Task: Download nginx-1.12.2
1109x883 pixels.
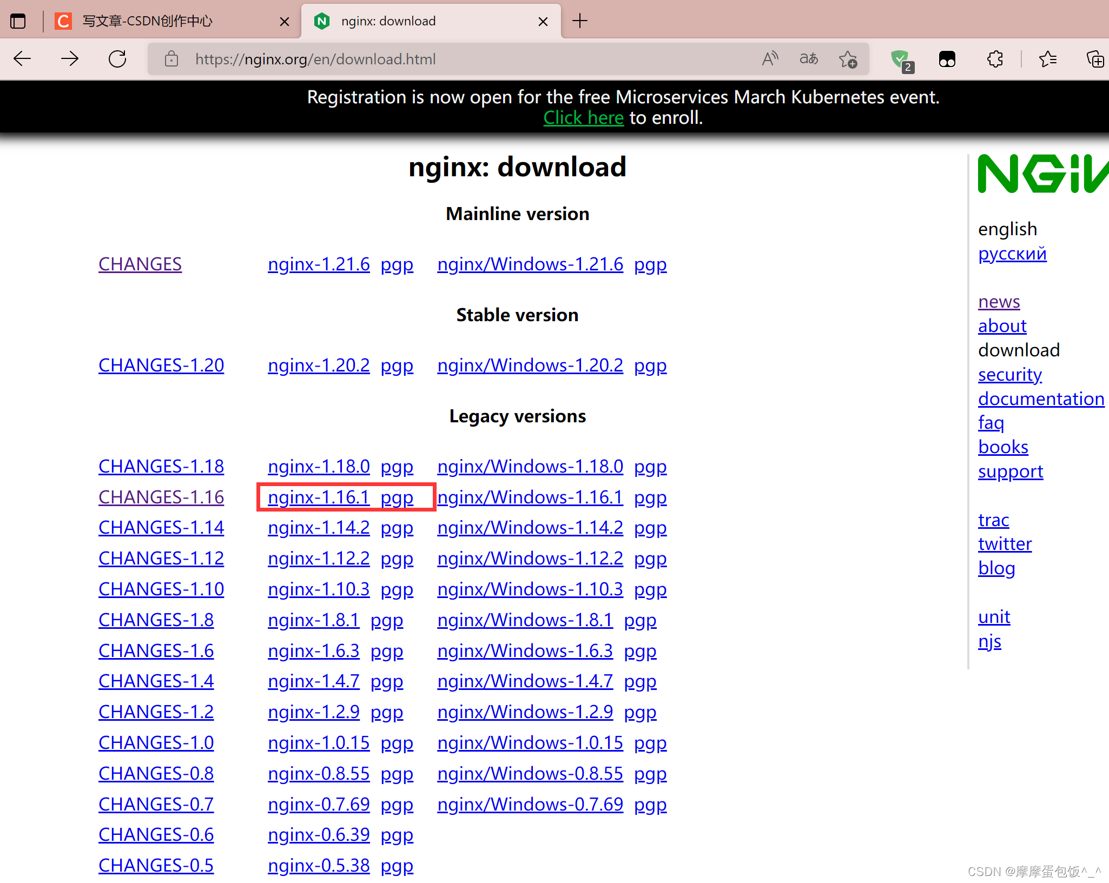Action: point(319,558)
